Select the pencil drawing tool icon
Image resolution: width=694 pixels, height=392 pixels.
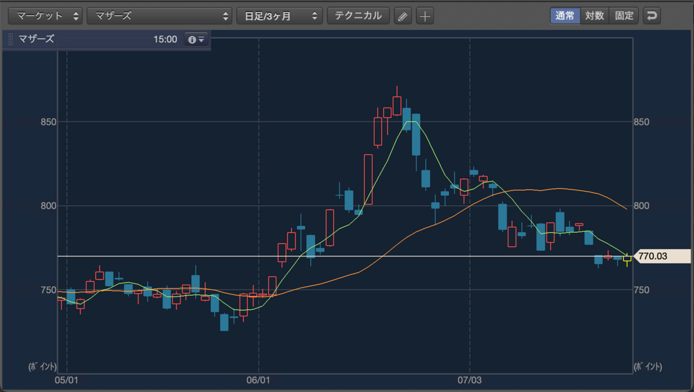pos(403,16)
